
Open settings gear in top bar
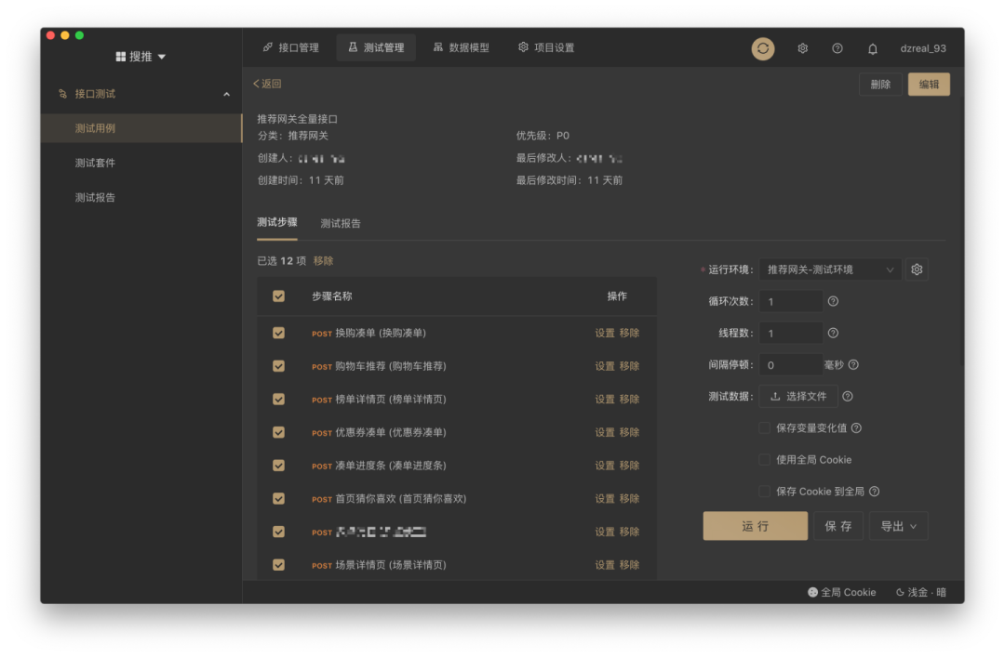(802, 48)
